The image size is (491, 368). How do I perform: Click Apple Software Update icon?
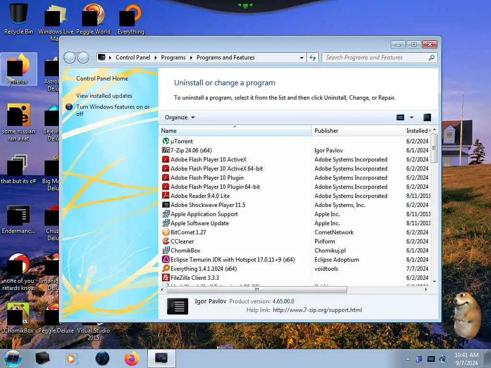(x=165, y=223)
